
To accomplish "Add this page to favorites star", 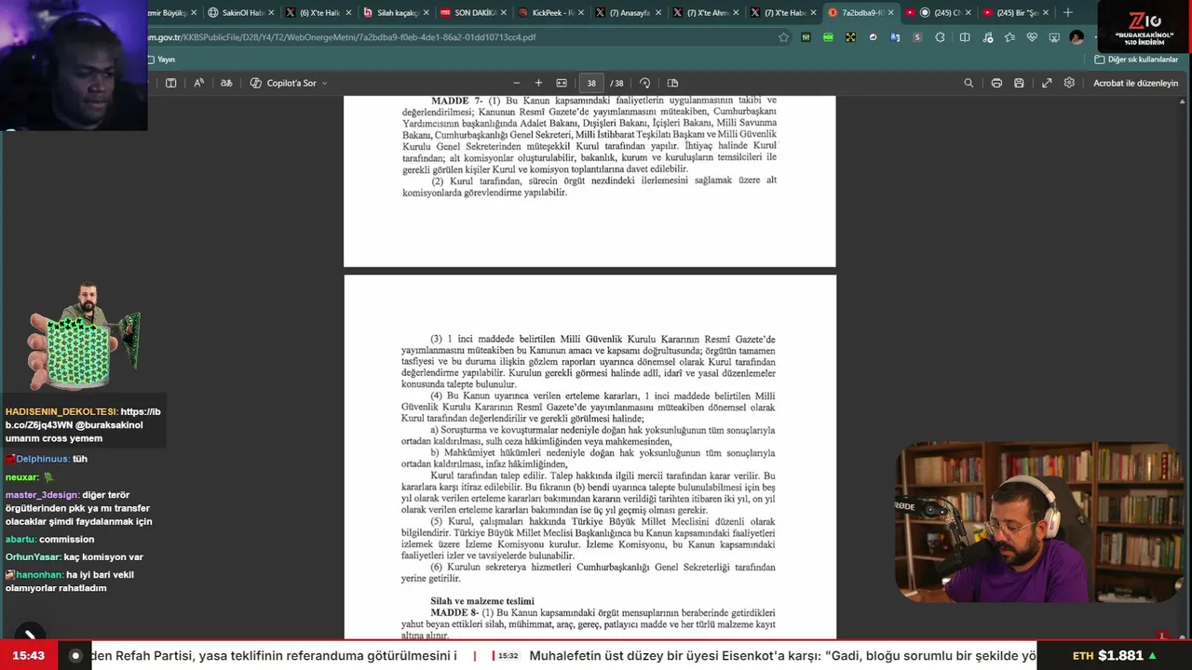I will click(x=783, y=37).
